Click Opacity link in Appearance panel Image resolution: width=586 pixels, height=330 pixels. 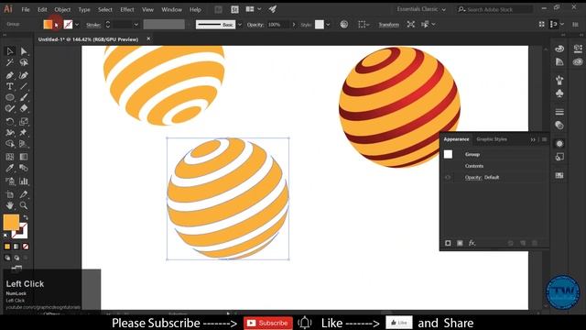point(473,177)
